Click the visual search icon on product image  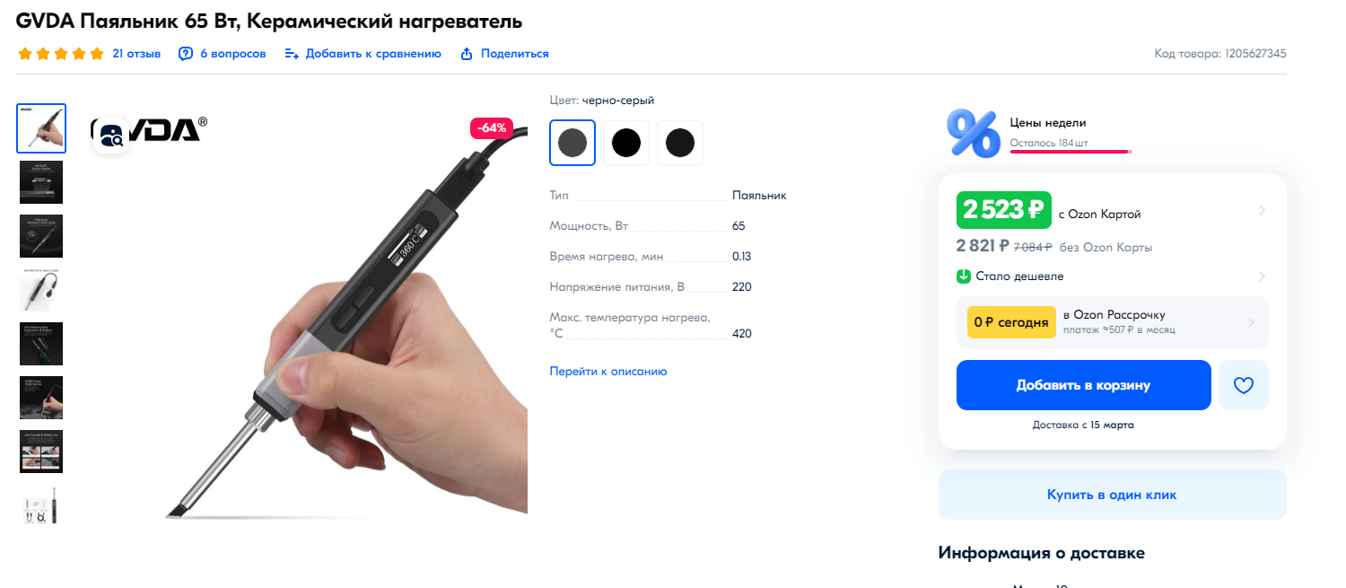pyautogui.click(x=112, y=136)
